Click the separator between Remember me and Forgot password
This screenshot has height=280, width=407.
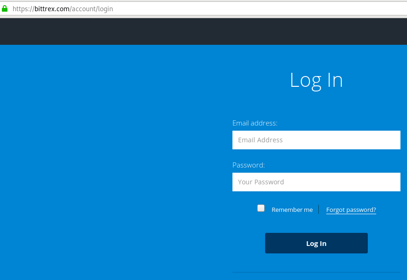(319, 209)
